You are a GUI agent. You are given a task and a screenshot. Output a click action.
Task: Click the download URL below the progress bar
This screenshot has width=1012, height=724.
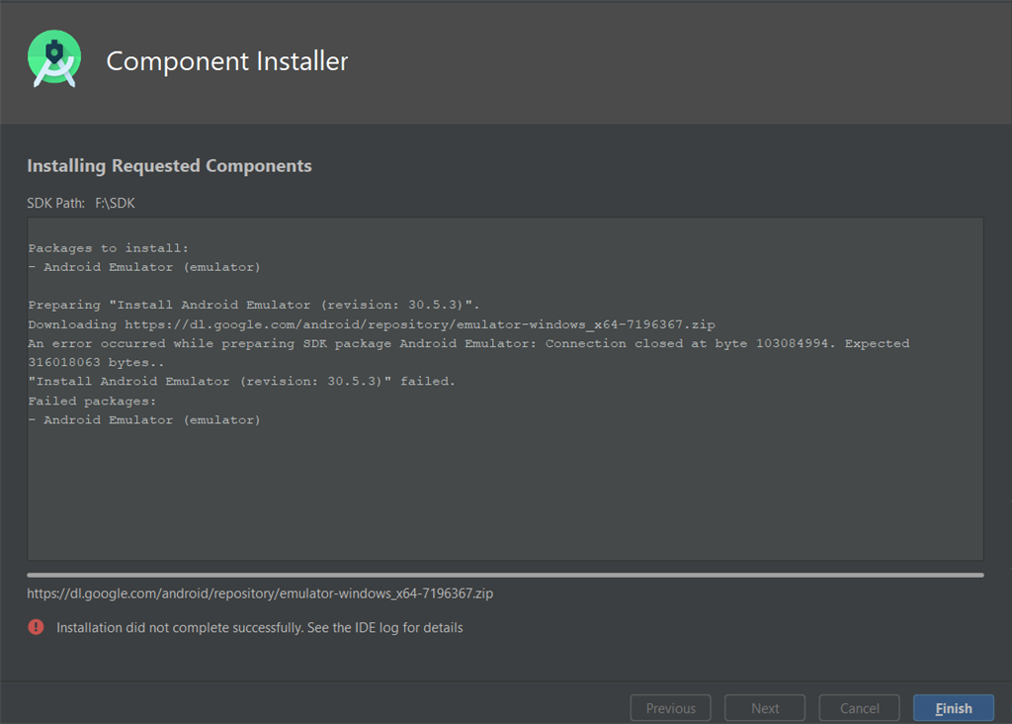coord(260,592)
